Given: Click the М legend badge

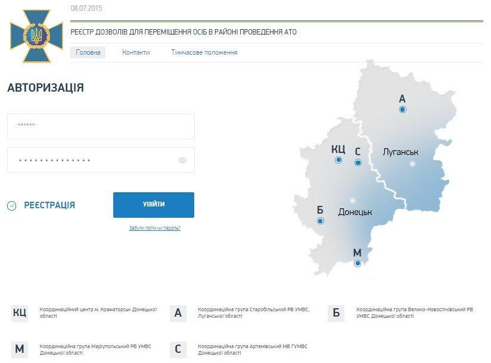Looking at the screenshot, I should pyautogui.click(x=20, y=349).
